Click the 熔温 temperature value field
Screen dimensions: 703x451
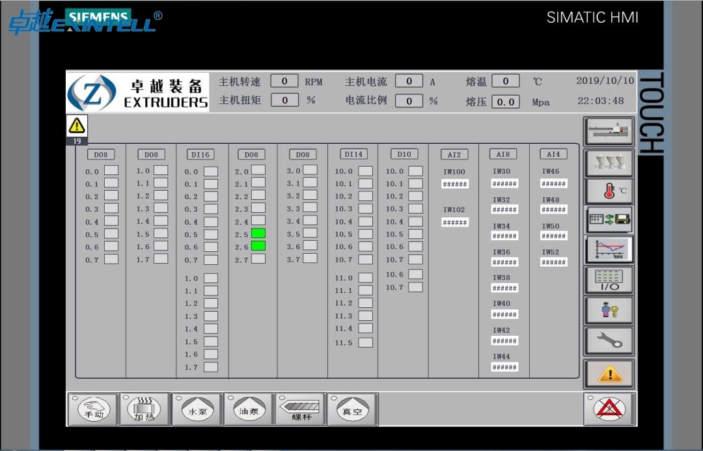click(506, 81)
